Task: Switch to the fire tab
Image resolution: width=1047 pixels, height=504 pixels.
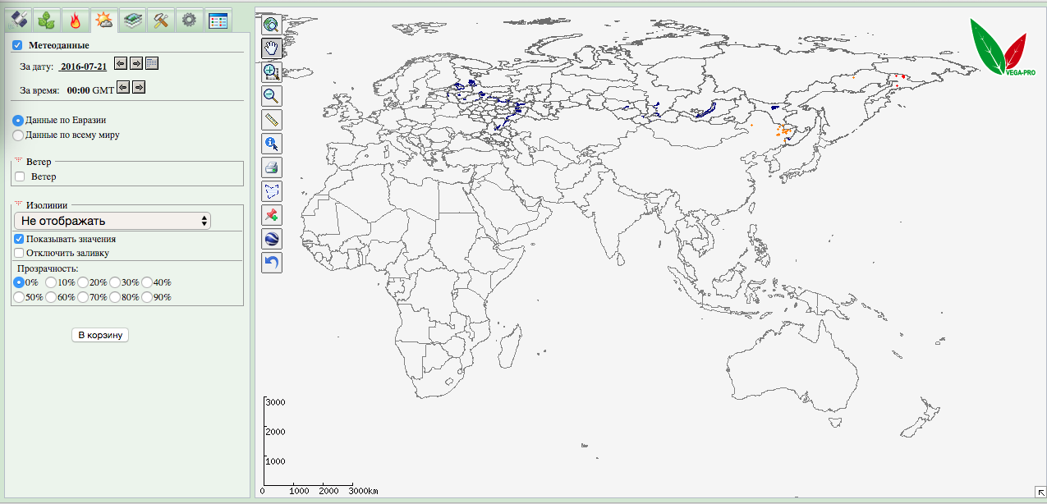Action: (x=76, y=20)
